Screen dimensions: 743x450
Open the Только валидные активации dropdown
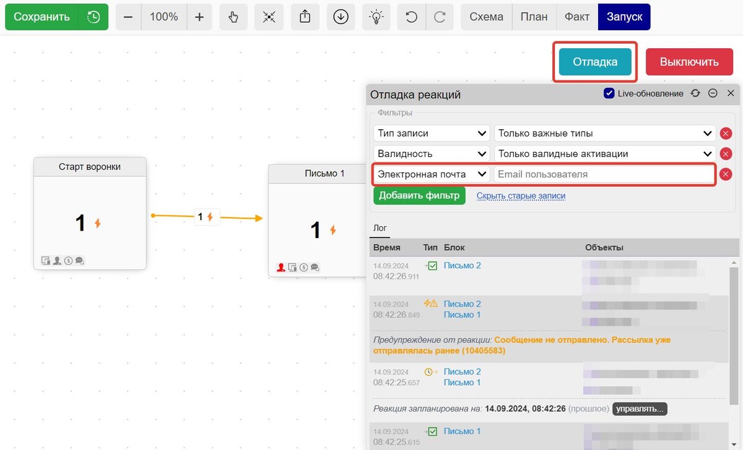pyautogui.click(x=604, y=154)
